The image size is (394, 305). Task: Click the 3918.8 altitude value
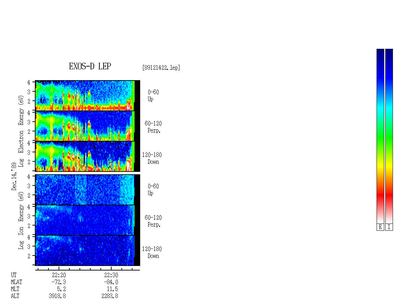coord(57,296)
